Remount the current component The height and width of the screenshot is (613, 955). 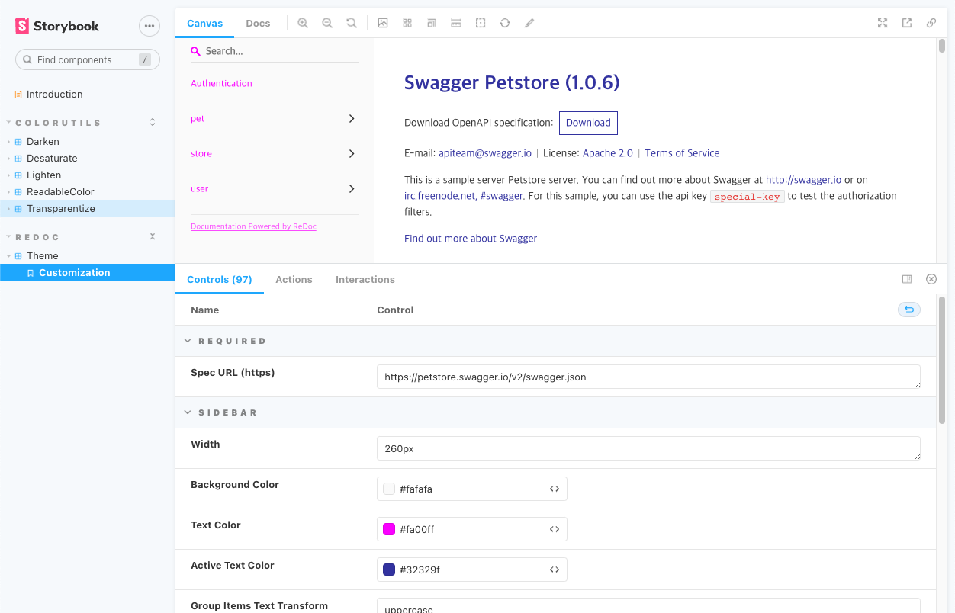tap(505, 23)
